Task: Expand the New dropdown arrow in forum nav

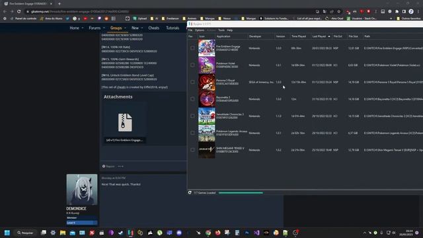Action: 142,28
